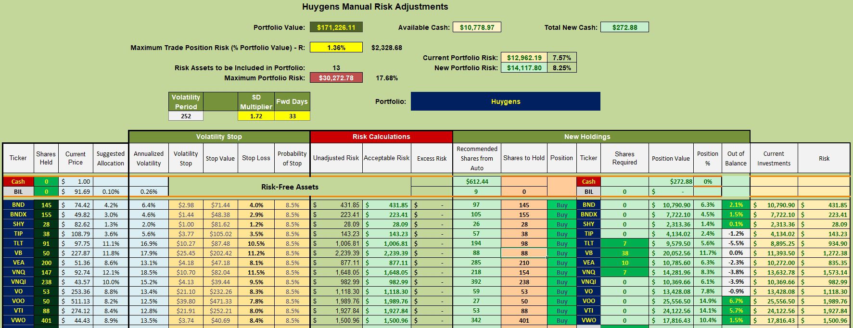
Task: Click the TLT ticker cell in first column
Action: point(18,243)
